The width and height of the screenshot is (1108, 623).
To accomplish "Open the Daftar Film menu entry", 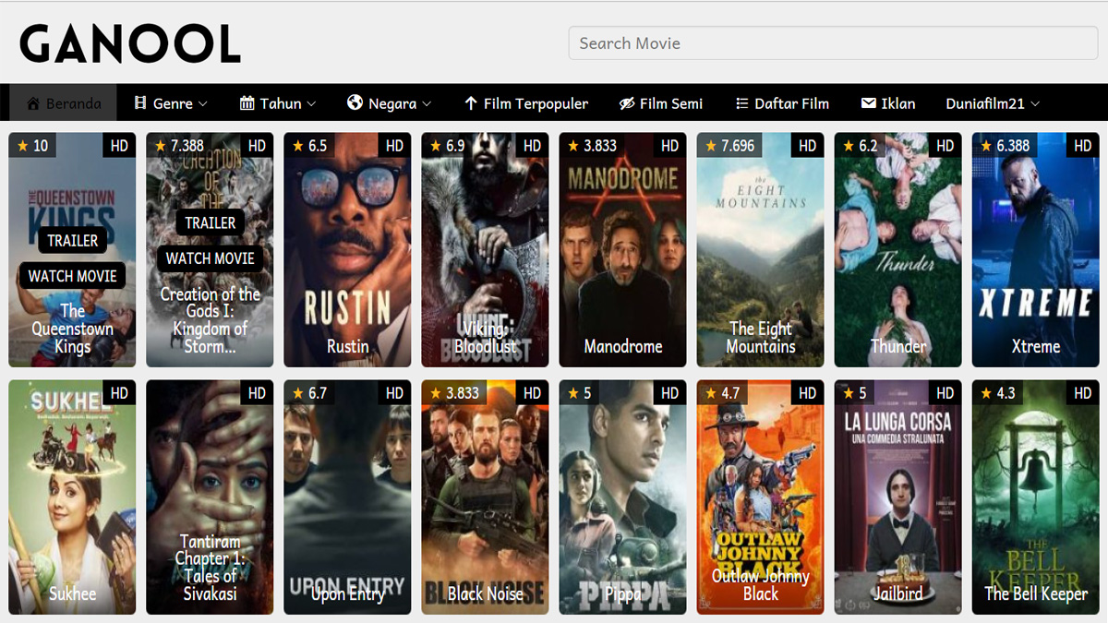I will (791, 103).
